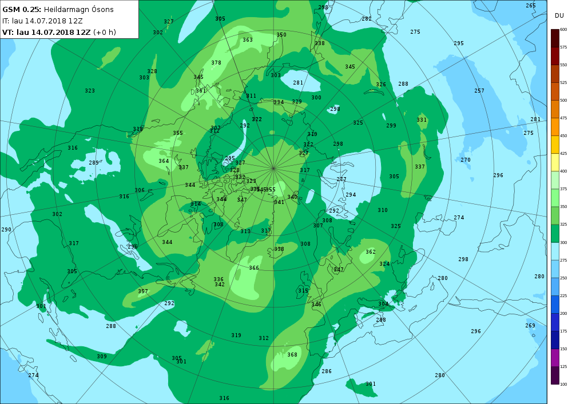Click the 357 ozone value
Image resolution: width=572 pixels, height=404 pixels.
[143, 291]
